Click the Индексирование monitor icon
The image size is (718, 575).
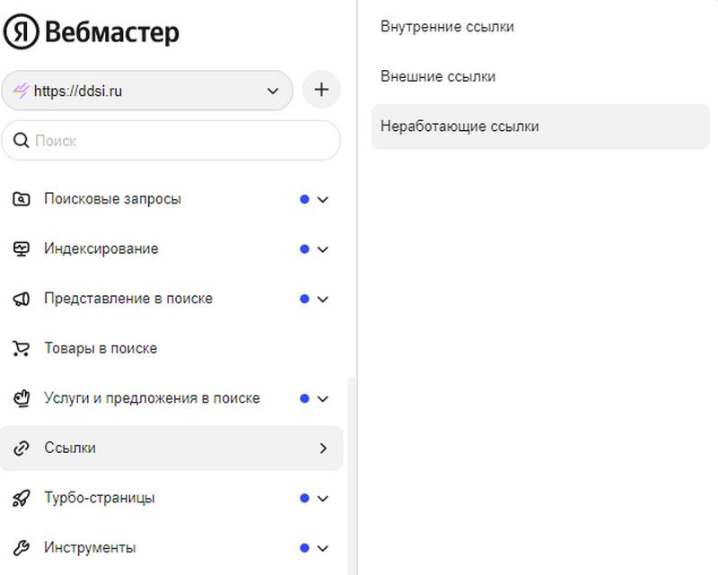coord(21,249)
